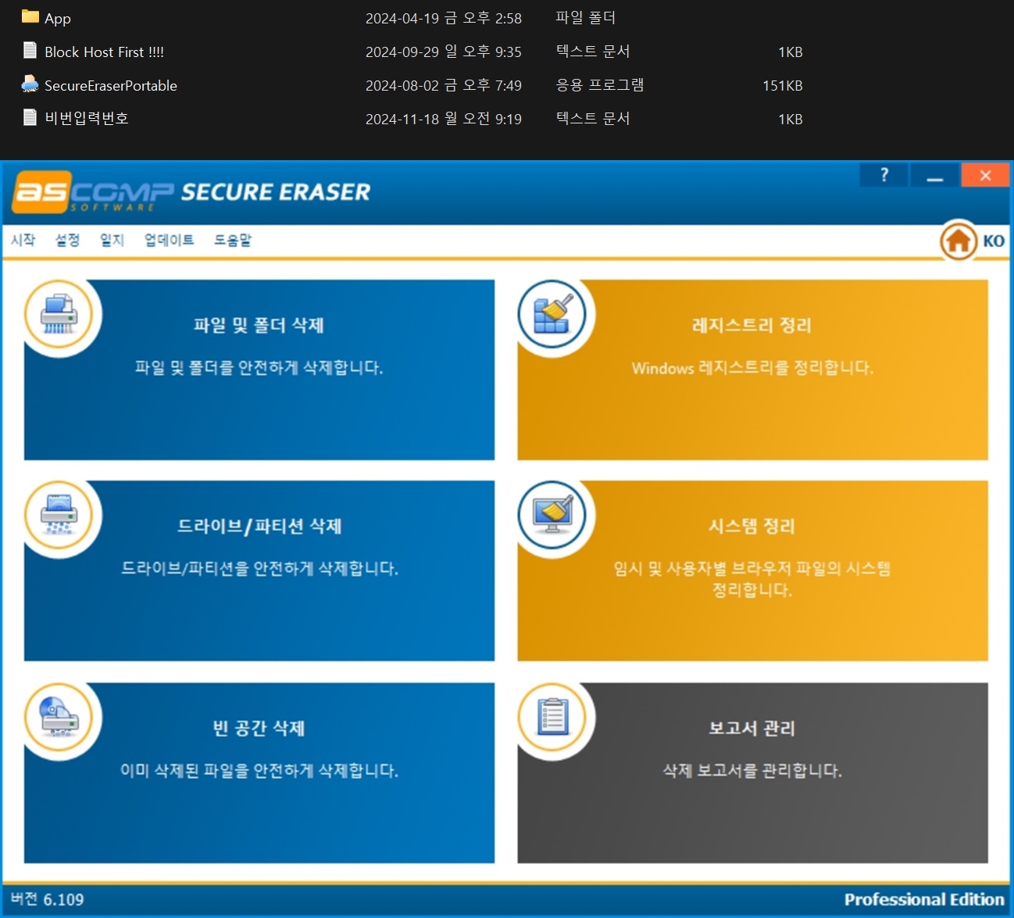Open the 일지 menu

[112, 240]
